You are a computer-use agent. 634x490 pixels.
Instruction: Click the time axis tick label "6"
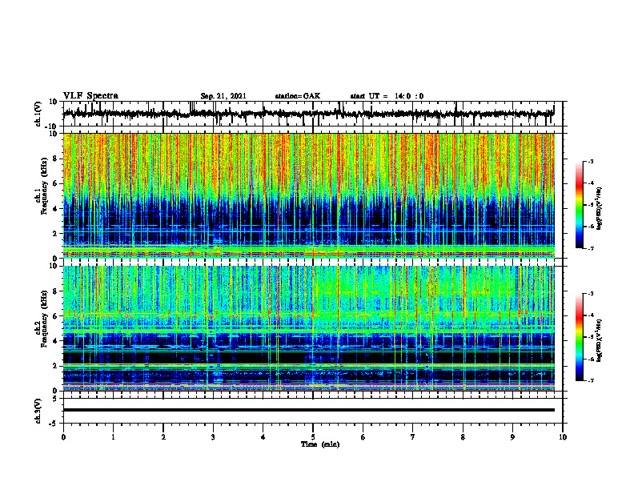[363, 437]
